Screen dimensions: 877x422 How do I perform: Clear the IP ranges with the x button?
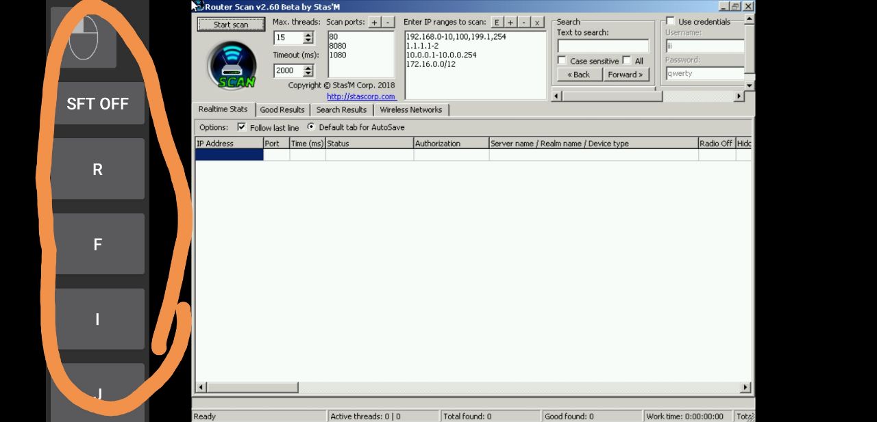(538, 22)
